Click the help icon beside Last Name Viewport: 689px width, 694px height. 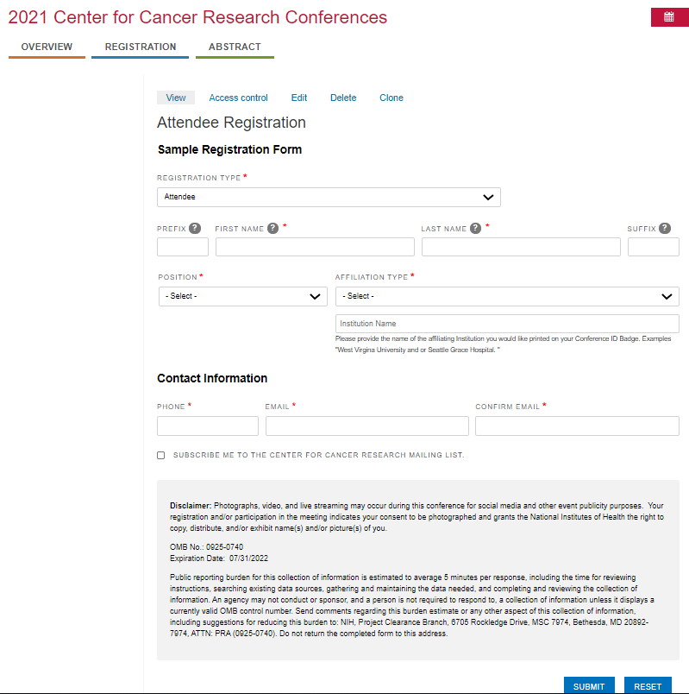(475, 229)
